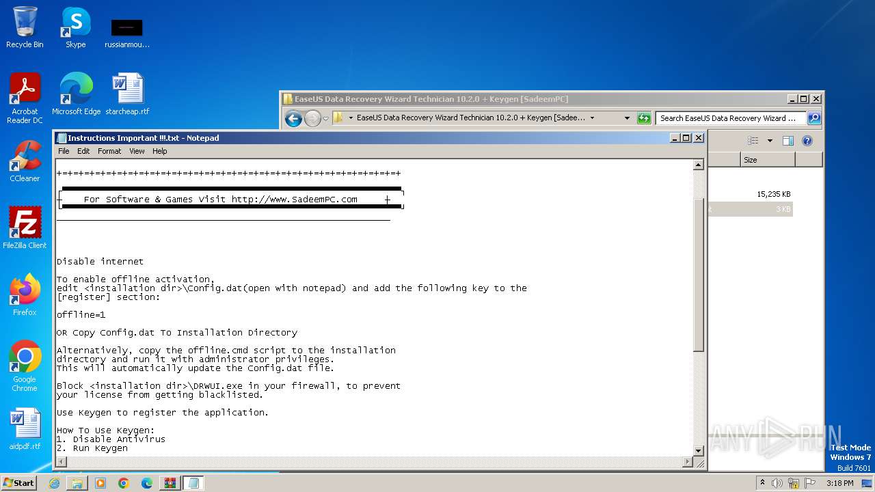875x492 pixels.
Task: Open the network status tray icon
Action: point(794,483)
